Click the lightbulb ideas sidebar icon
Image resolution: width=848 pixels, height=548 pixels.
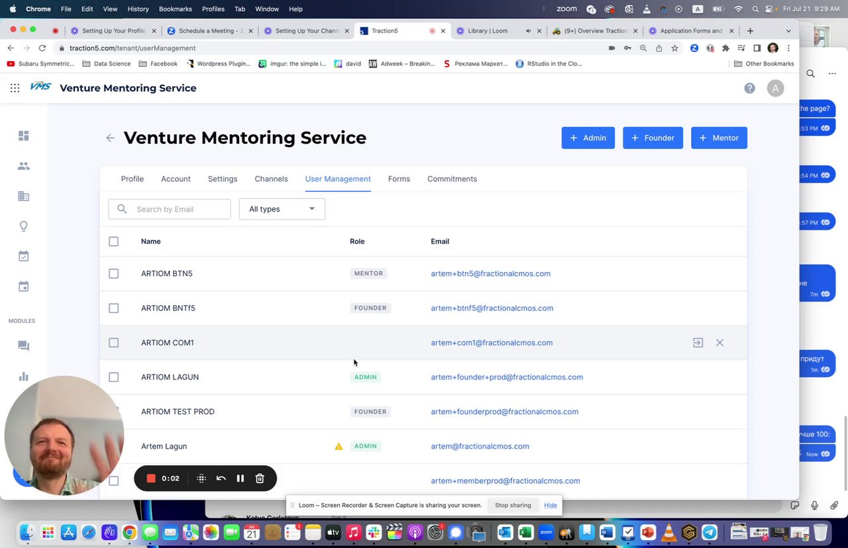pyautogui.click(x=24, y=226)
